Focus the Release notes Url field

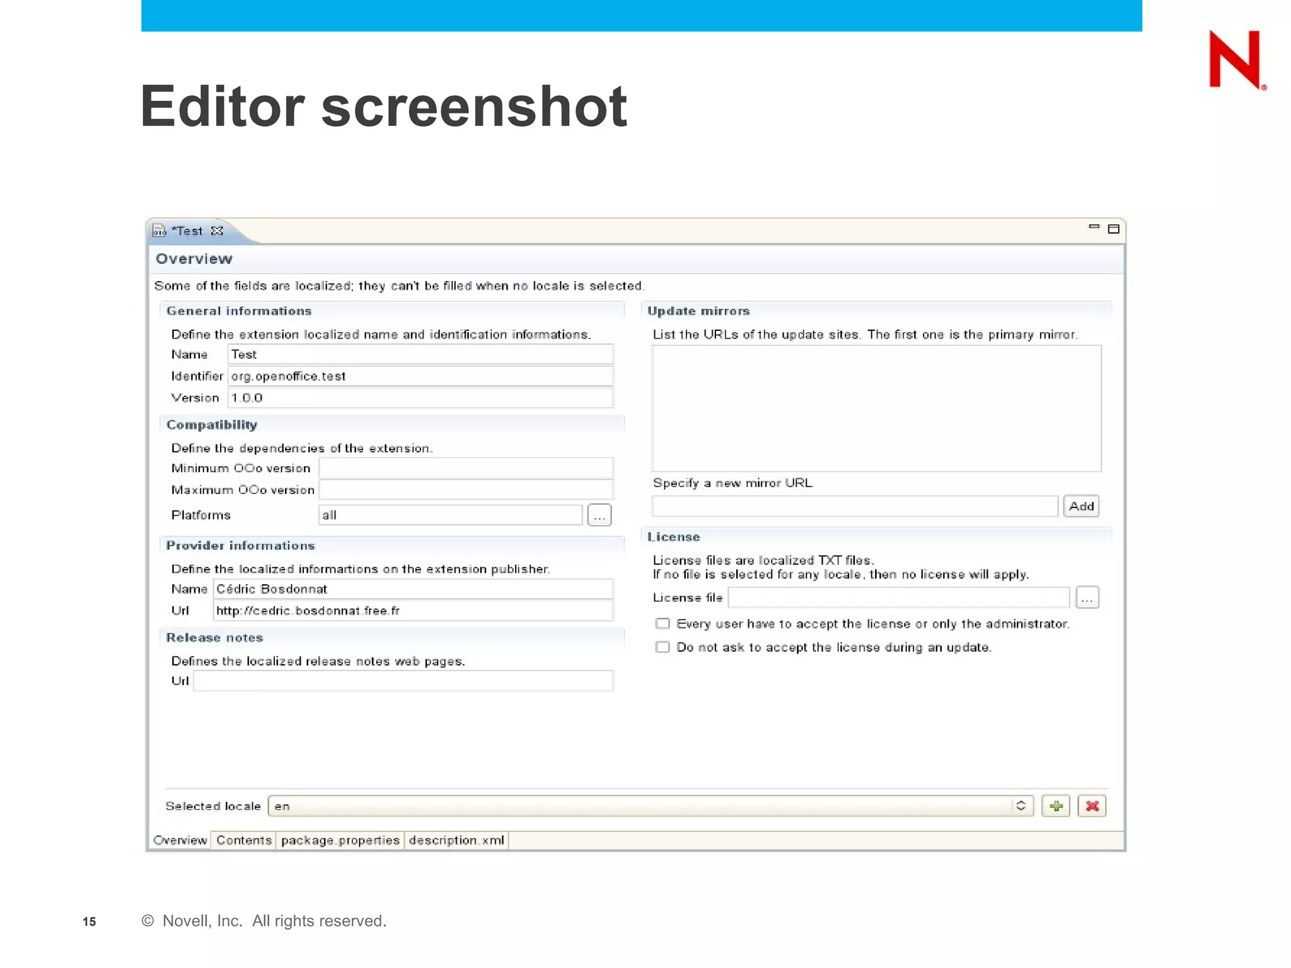[x=403, y=681]
